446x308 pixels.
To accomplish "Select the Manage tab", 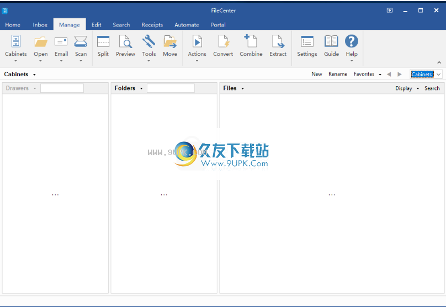I will 70,25.
